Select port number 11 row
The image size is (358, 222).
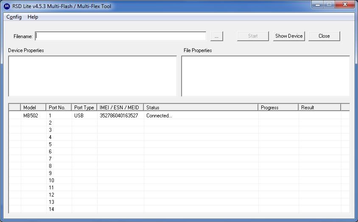(179, 187)
